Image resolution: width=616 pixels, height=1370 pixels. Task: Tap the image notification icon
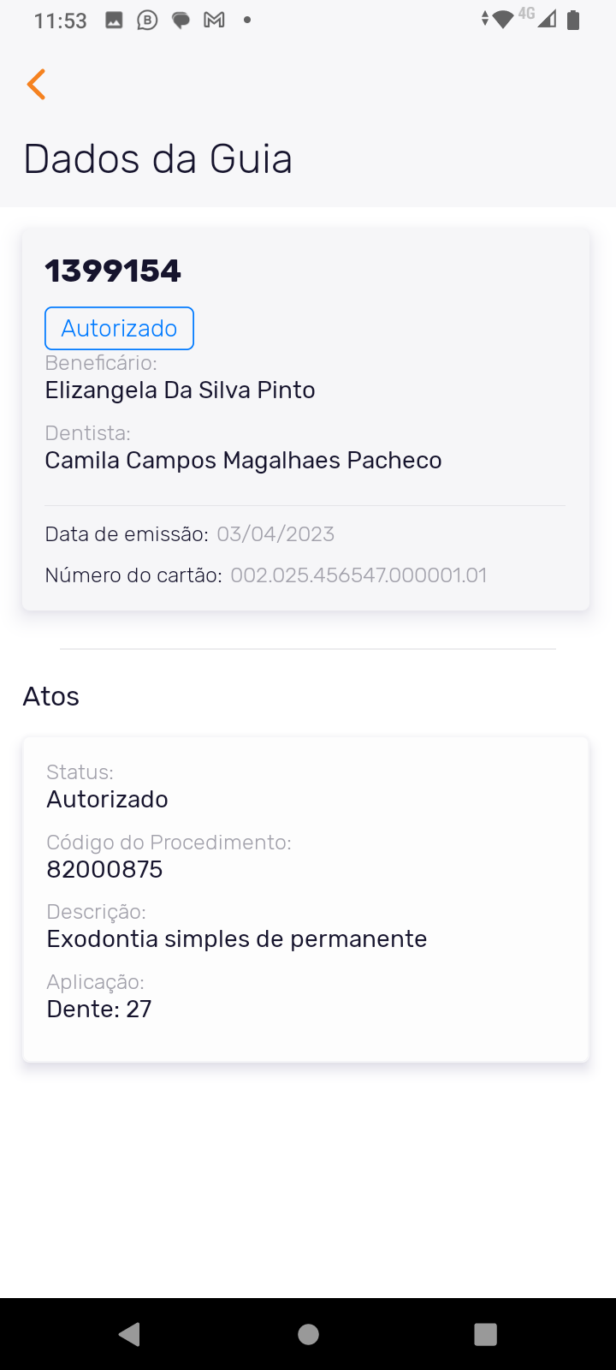(114, 20)
